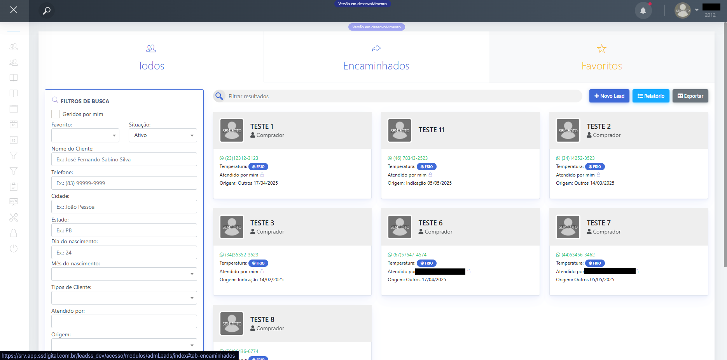Click the Novo Lead button
Viewport: 727px width, 360px height.
(609, 96)
